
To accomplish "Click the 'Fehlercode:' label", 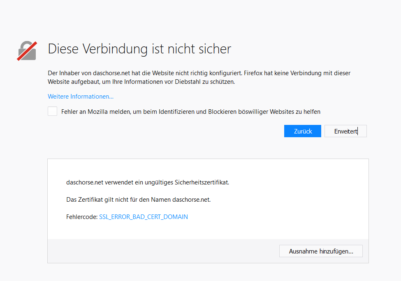I will [81, 217].
